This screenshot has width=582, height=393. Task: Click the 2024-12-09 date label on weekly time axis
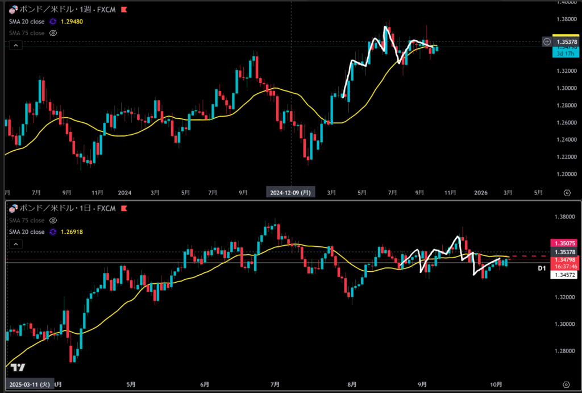[x=291, y=193]
